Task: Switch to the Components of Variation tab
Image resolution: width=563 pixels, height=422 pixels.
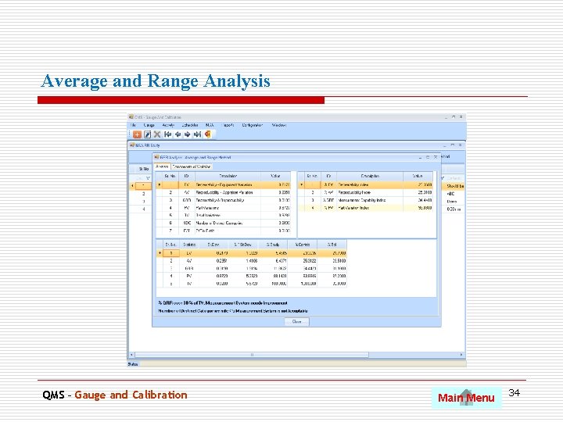Action: 191,167
